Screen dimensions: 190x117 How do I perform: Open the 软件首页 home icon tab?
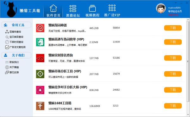(x=53, y=10)
